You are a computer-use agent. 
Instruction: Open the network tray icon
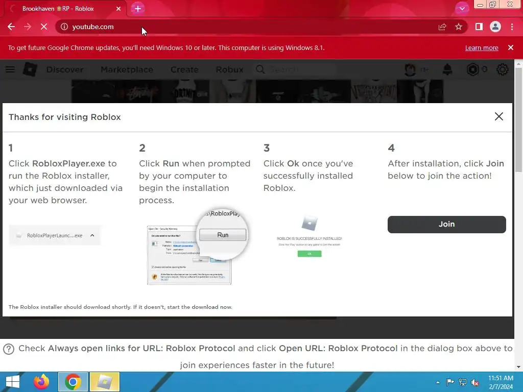tap(463, 382)
